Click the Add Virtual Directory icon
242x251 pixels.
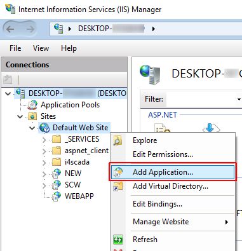[118, 186]
